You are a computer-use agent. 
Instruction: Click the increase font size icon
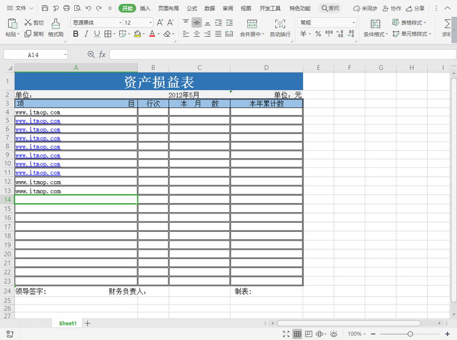tap(161, 22)
